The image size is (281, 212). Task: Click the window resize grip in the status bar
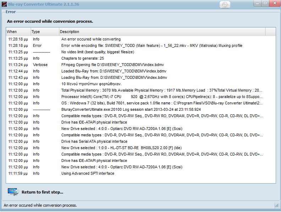pyautogui.click(x=277, y=205)
